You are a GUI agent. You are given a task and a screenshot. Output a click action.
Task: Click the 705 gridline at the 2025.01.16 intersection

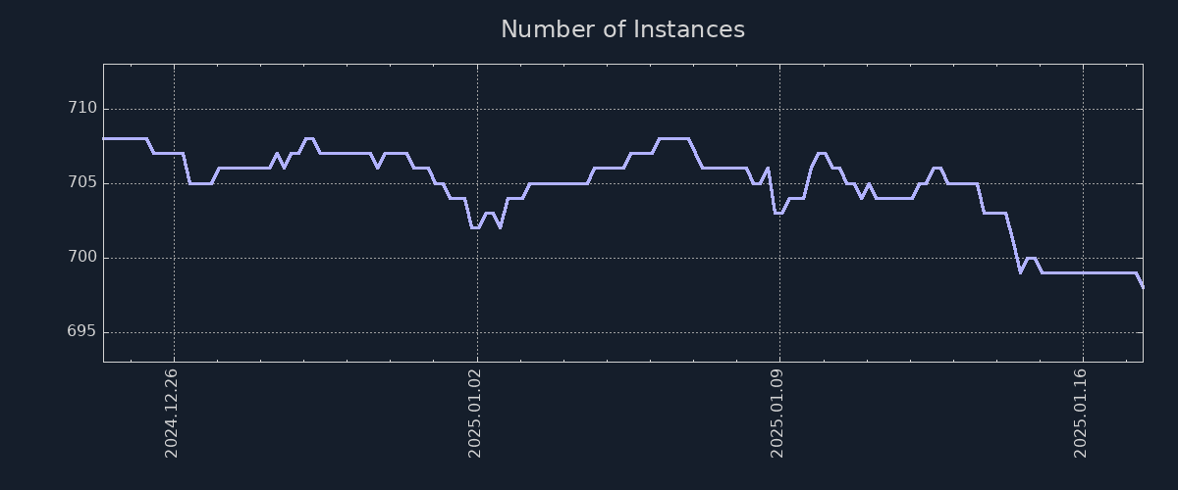click(x=1083, y=183)
